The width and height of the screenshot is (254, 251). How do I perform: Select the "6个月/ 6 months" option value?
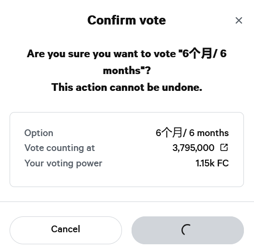(x=192, y=133)
